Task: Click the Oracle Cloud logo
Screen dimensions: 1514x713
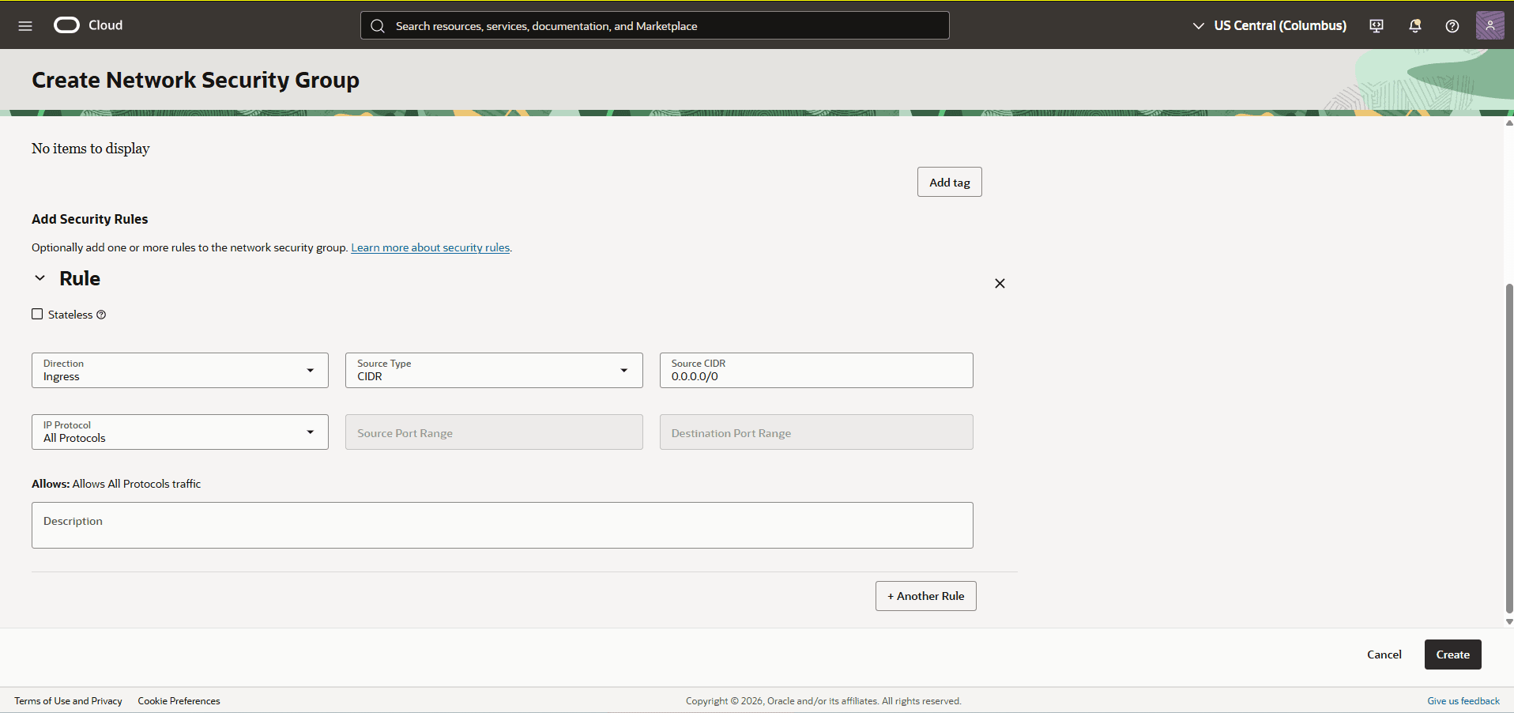Action: pyautogui.click(x=89, y=25)
